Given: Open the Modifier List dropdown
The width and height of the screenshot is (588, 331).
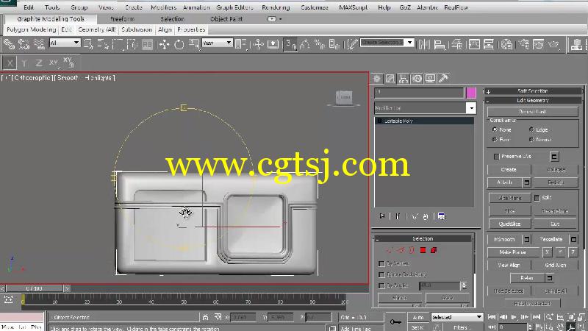Looking at the screenshot, I should coord(471,108).
